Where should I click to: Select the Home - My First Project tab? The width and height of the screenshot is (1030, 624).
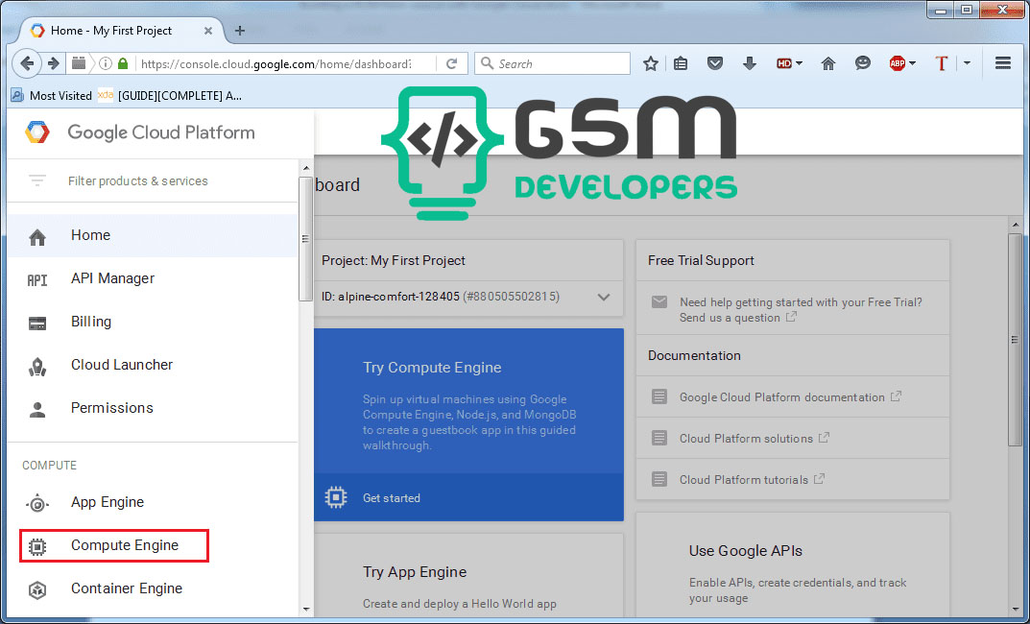122,31
